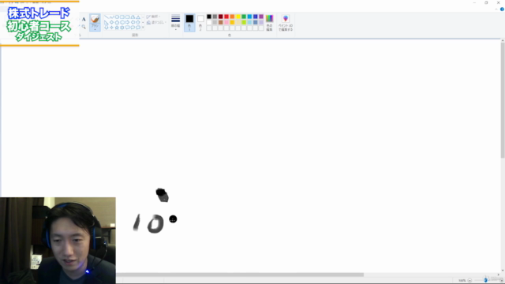Choose the red palette swatch
The width and height of the screenshot is (505, 284).
(x=226, y=17)
